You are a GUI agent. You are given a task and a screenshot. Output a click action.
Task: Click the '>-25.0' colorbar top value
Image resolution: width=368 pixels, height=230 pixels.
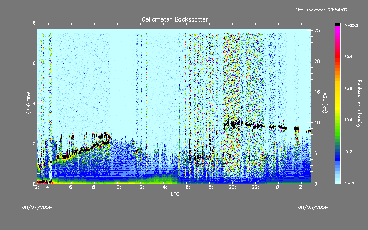351,25
